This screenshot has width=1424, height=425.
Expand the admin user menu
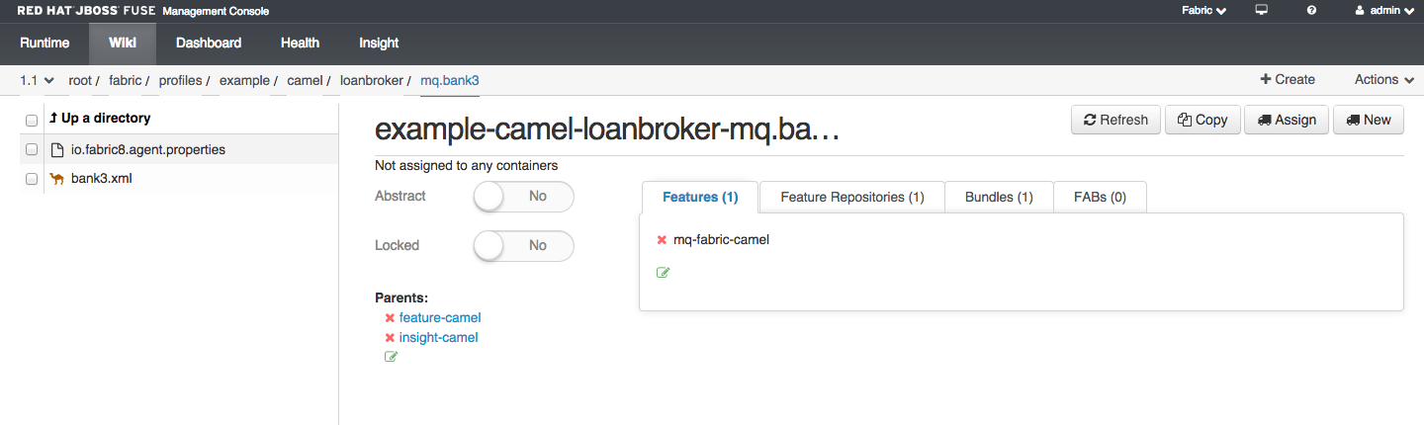1384,11
